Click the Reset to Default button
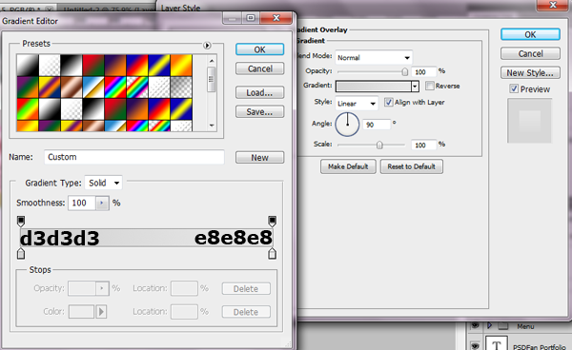The image size is (572, 350). (412, 166)
